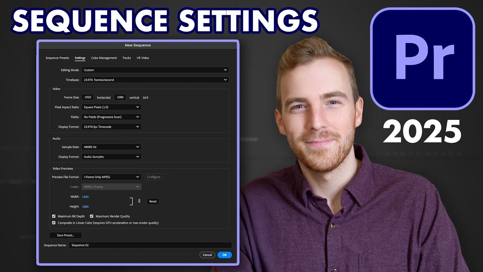483x272 pixels.
Task: Click the Save Preset button
Action: pyautogui.click(x=66, y=235)
